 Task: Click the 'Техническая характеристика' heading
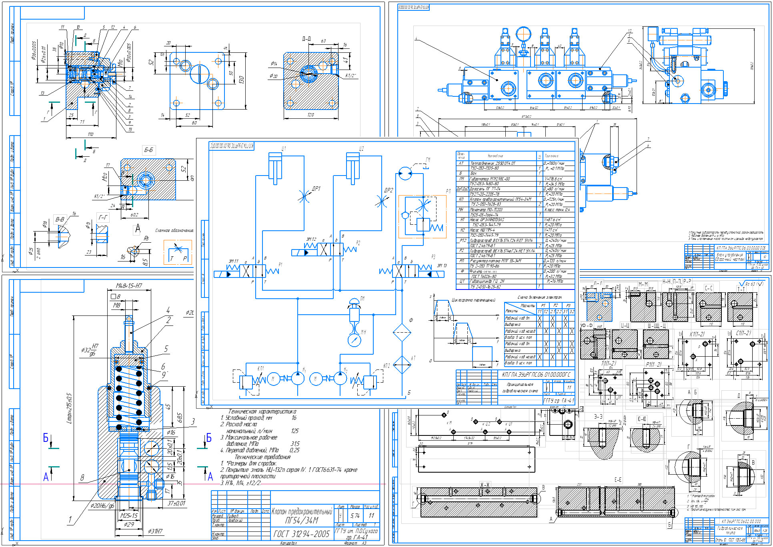[262, 411]
